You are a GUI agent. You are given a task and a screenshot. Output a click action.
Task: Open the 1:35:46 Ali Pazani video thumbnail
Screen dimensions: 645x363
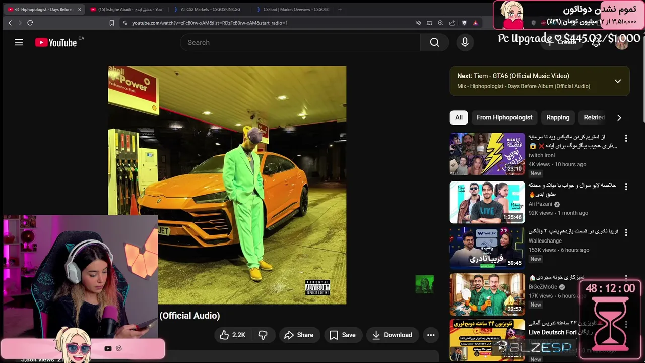pos(487,203)
